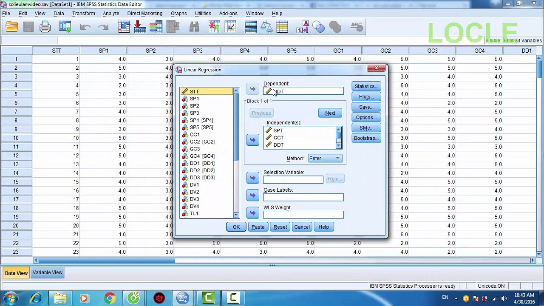Click the Run descriptive statistics icon
Image resolution: width=544 pixels, height=306 pixels.
[x=173, y=28]
